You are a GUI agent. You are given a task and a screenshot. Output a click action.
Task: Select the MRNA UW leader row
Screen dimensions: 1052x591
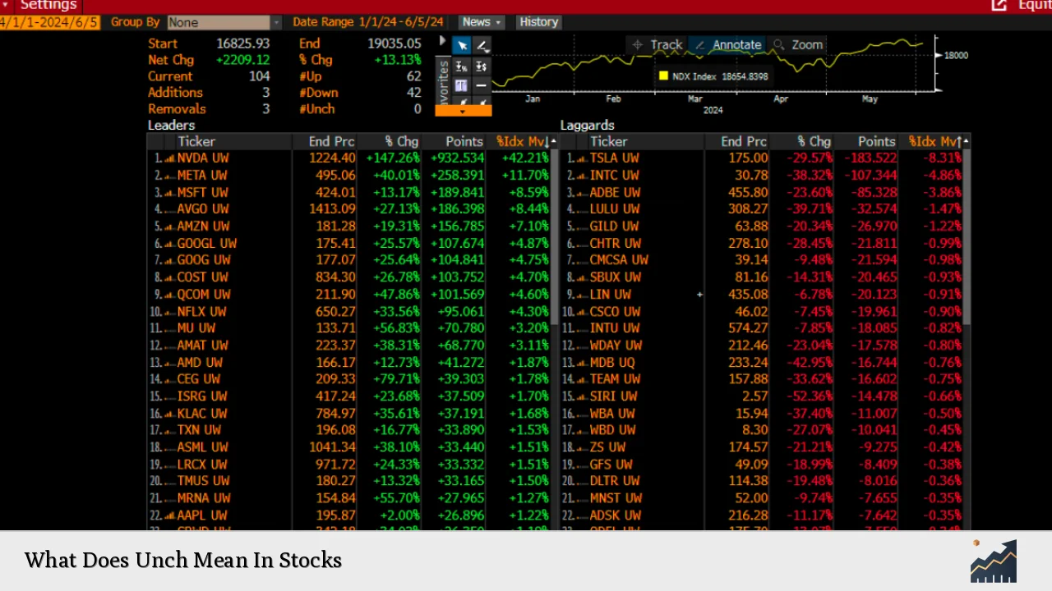point(349,498)
